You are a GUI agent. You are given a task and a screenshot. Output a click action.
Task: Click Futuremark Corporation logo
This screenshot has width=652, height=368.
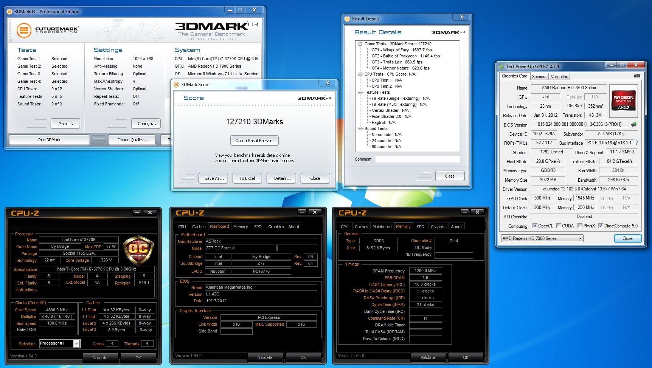point(47,30)
